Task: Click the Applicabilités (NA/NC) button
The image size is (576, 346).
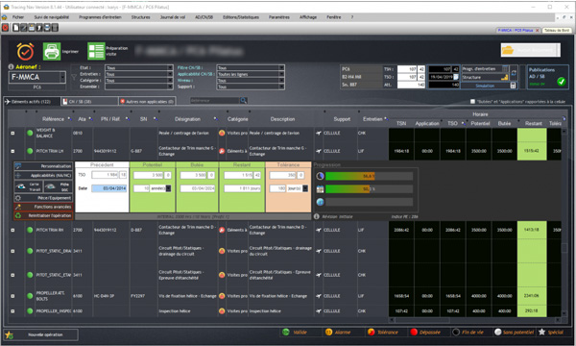Action: [43, 175]
